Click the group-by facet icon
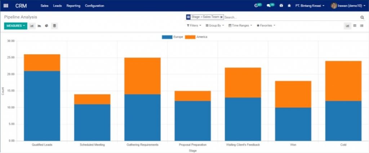The height and width of the screenshot is (153, 369). pyautogui.click(x=188, y=17)
